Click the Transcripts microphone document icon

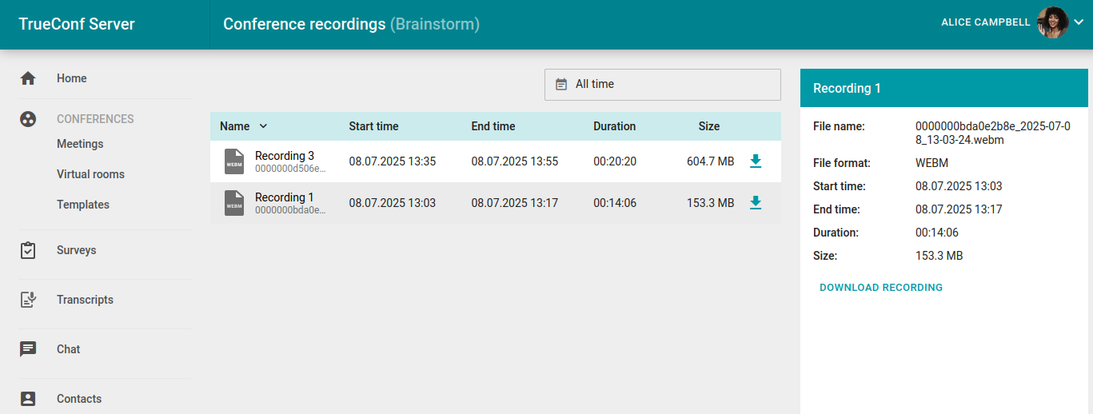pyautogui.click(x=28, y=300)
